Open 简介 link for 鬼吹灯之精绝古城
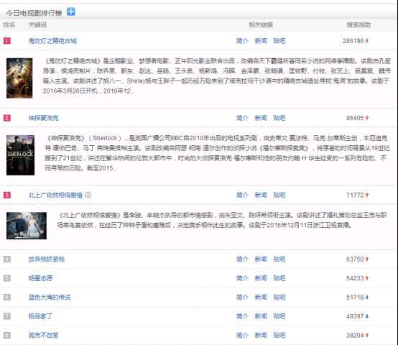This screenshot has height=345, width=398. coord(242,41)
